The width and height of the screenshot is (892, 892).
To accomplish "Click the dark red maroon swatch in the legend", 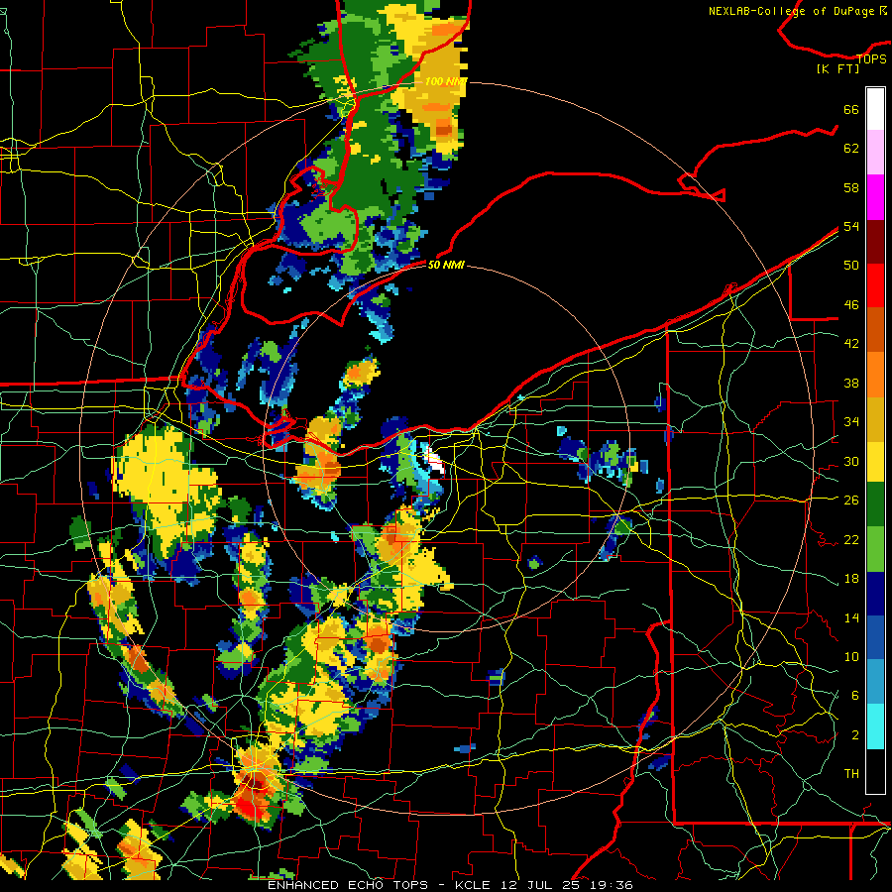I will [x=875, y=241].
